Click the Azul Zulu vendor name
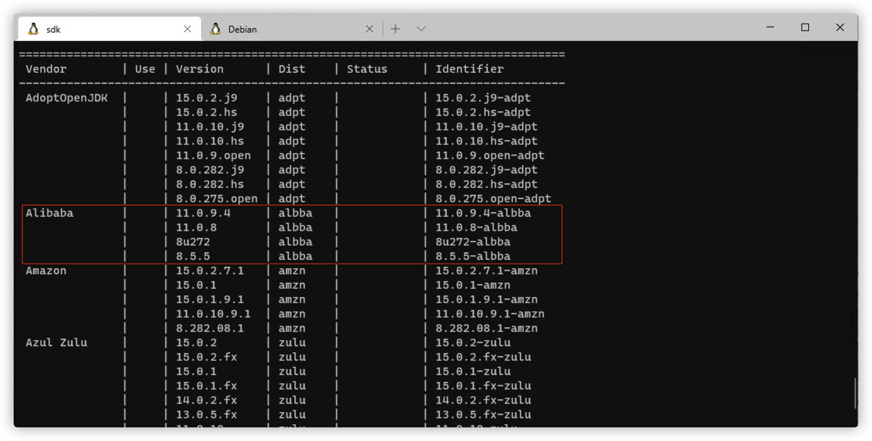Viewport: 872px width, 441px height. coord(56,342)
